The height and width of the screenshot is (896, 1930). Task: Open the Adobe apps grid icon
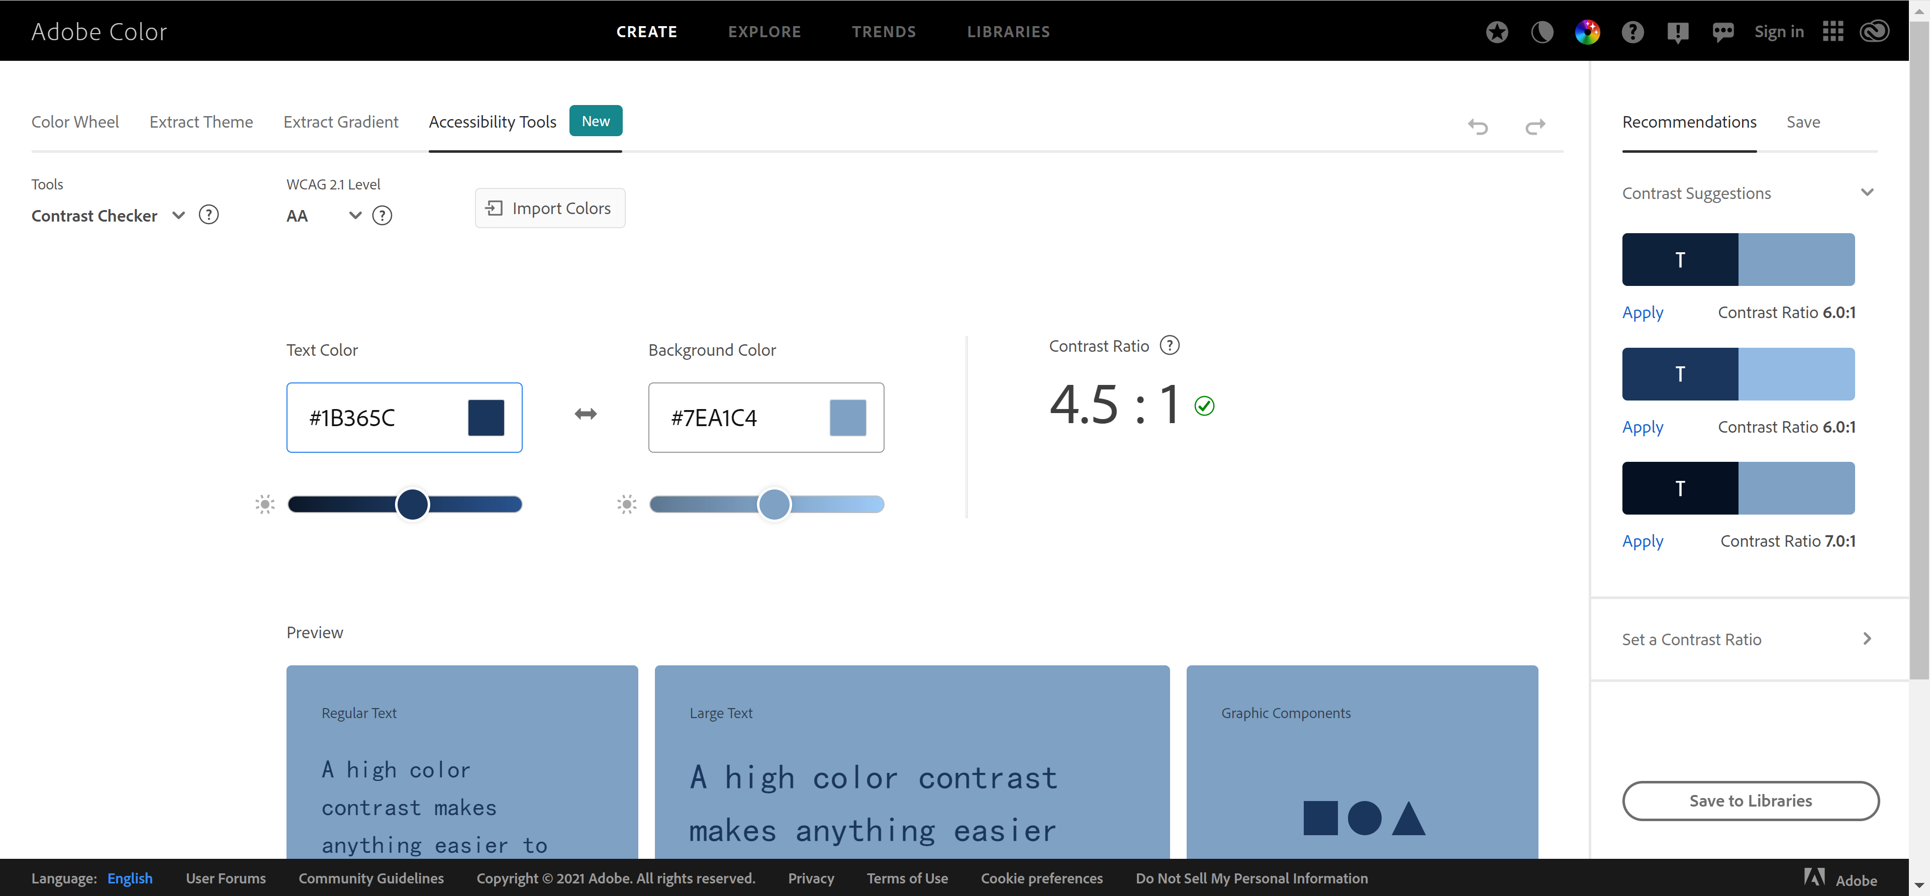click(x=1832, y=32)
